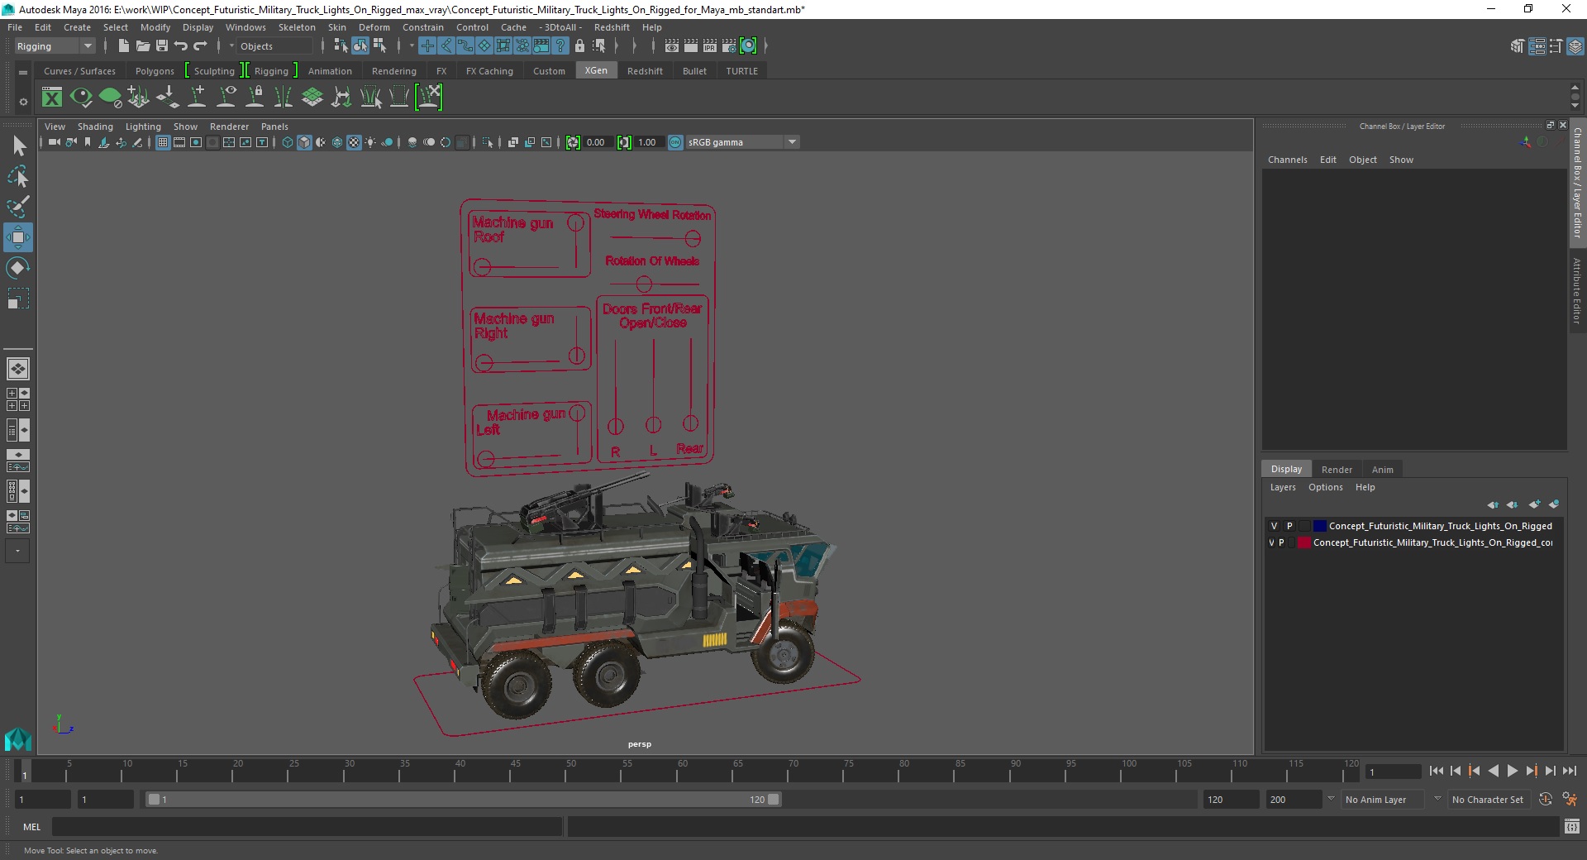Viewport: 1587px width, 860px height.
Task: Open Render View clapperboard icon
Action: click(672, 46)
